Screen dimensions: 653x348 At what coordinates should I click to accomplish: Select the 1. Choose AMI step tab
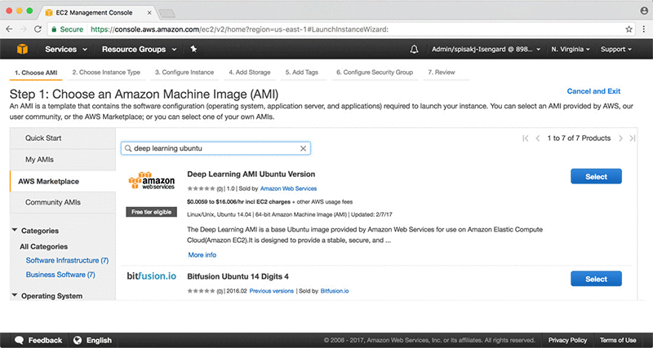click(x=36, y=73)
